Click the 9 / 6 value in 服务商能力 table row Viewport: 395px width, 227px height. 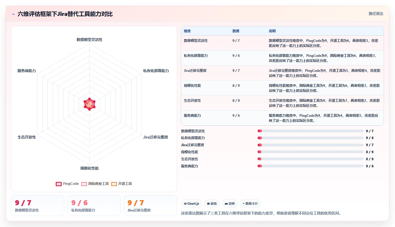click(236, 116)
